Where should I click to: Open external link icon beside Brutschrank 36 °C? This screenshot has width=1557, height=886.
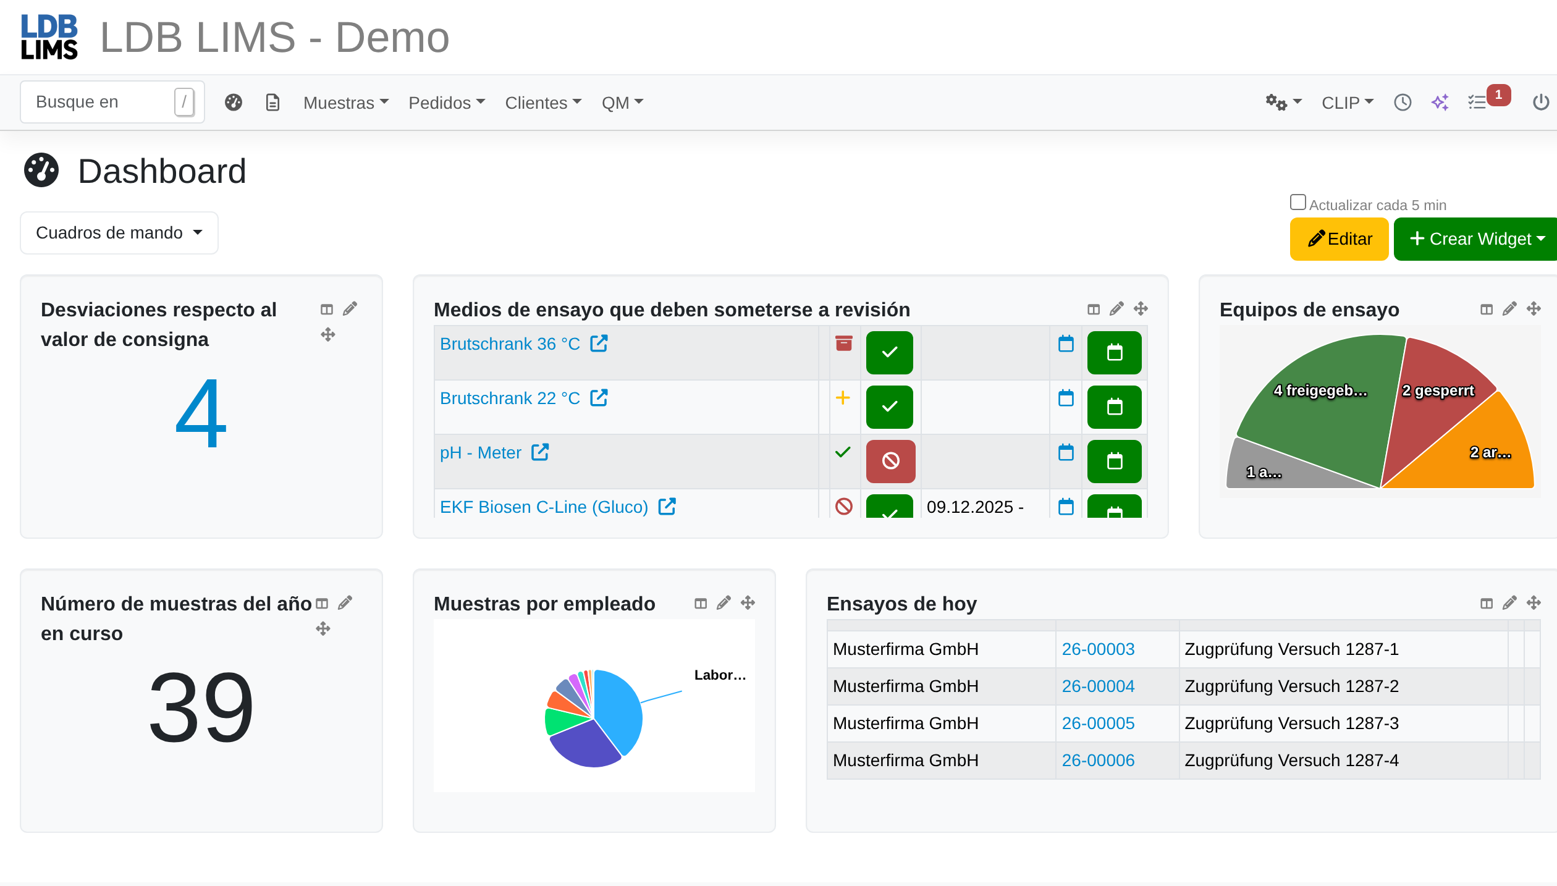tap(599, 344)
